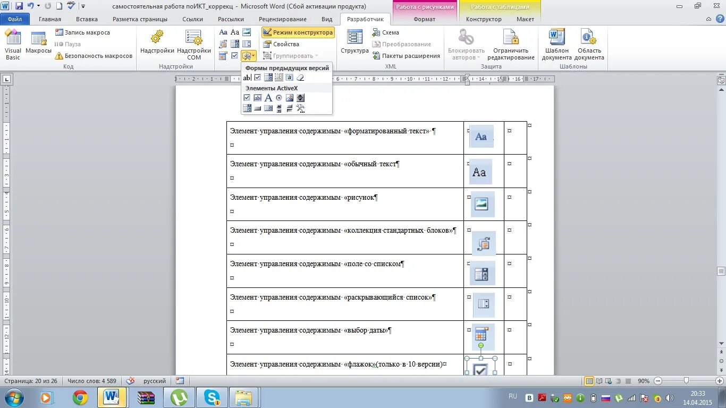Insert ActiveX spin button control
Screen dimensions: 726x408
[x=300, y=98]
